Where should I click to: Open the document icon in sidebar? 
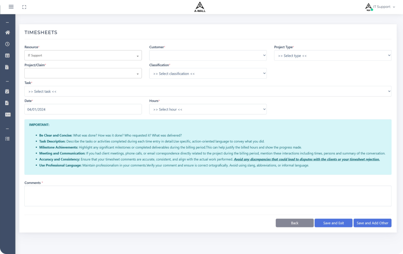pyautogui.click(x=7, y=103)
